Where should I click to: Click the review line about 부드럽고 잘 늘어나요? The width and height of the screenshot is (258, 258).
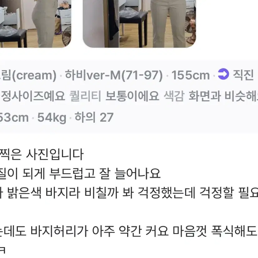pyautogui.click(x=80, y=173)
